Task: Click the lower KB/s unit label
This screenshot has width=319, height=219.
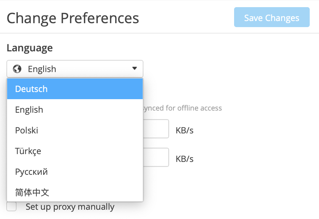Action: coord(184,159)
